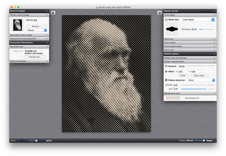Click the Align raster... button
Viewport: 226px width, 156px height.
pos(200,76)
